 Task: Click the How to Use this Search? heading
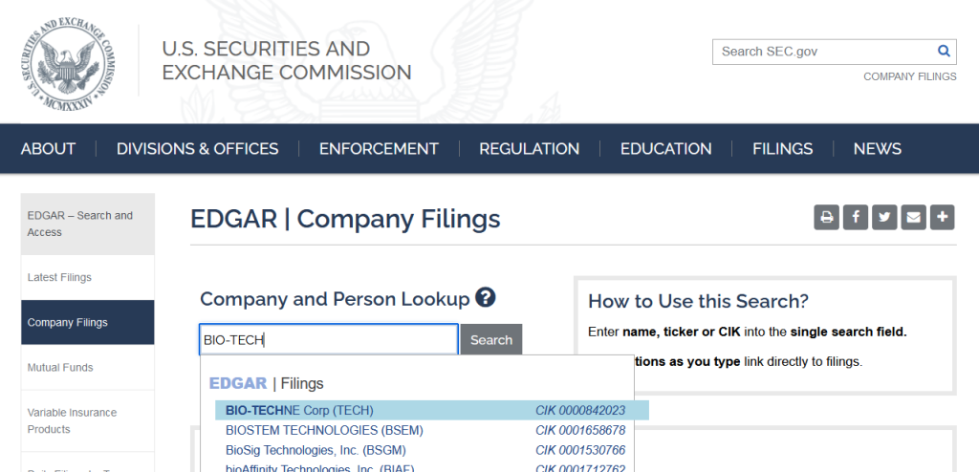click(698, 301)
